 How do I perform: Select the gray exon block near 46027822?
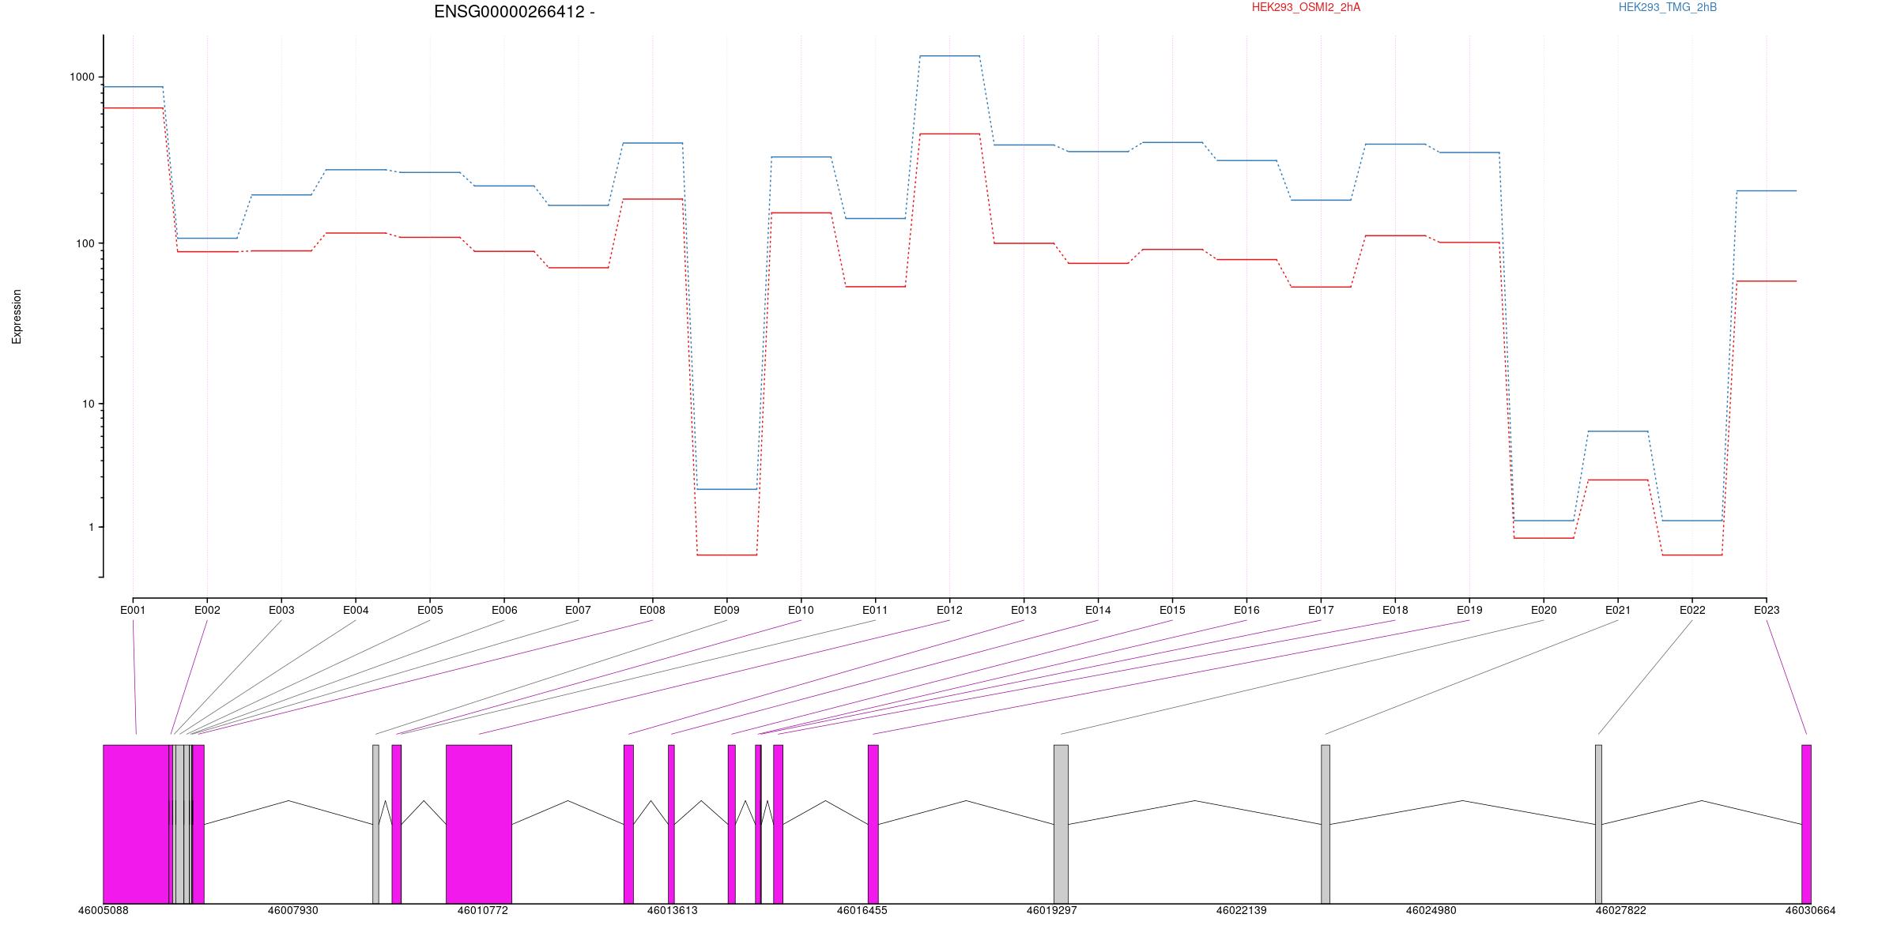click(1598, 824)
